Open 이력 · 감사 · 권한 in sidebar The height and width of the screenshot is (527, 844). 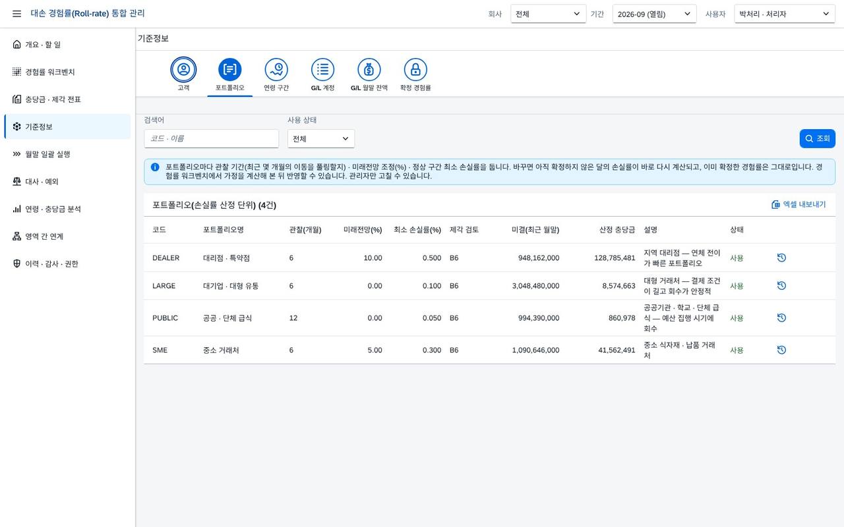coord(67,263)
